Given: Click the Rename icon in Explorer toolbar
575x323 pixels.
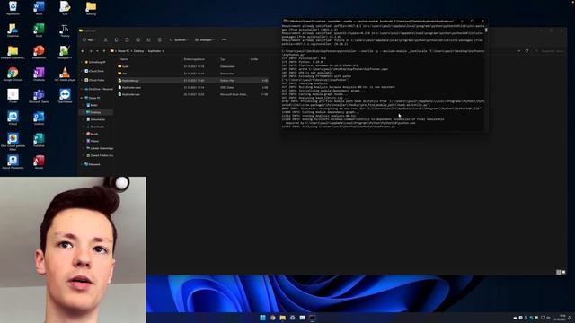Looking at the screenshot, I should pos(137,39).
